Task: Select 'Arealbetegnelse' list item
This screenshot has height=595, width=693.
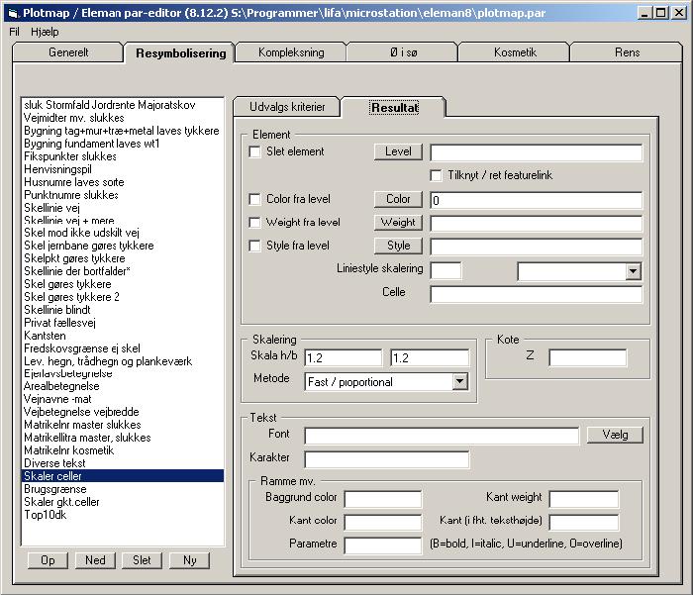Action: 123,386
